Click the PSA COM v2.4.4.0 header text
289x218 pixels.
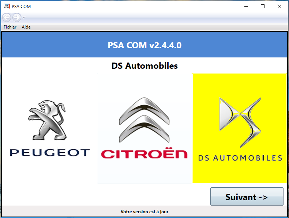click(145, 45)
